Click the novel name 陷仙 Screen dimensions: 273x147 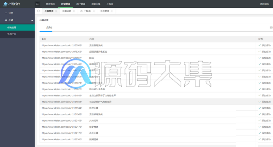pyautogui.click(x=91, y=58)
